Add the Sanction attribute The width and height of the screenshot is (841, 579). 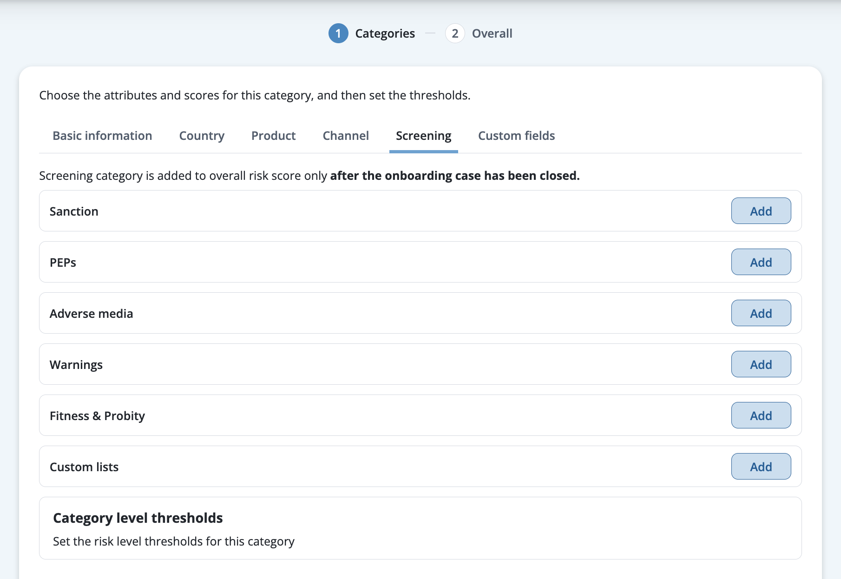[x=761, y=211]
